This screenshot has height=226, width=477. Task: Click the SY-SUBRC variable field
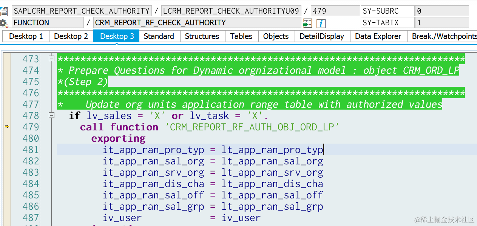pos(387,11)
